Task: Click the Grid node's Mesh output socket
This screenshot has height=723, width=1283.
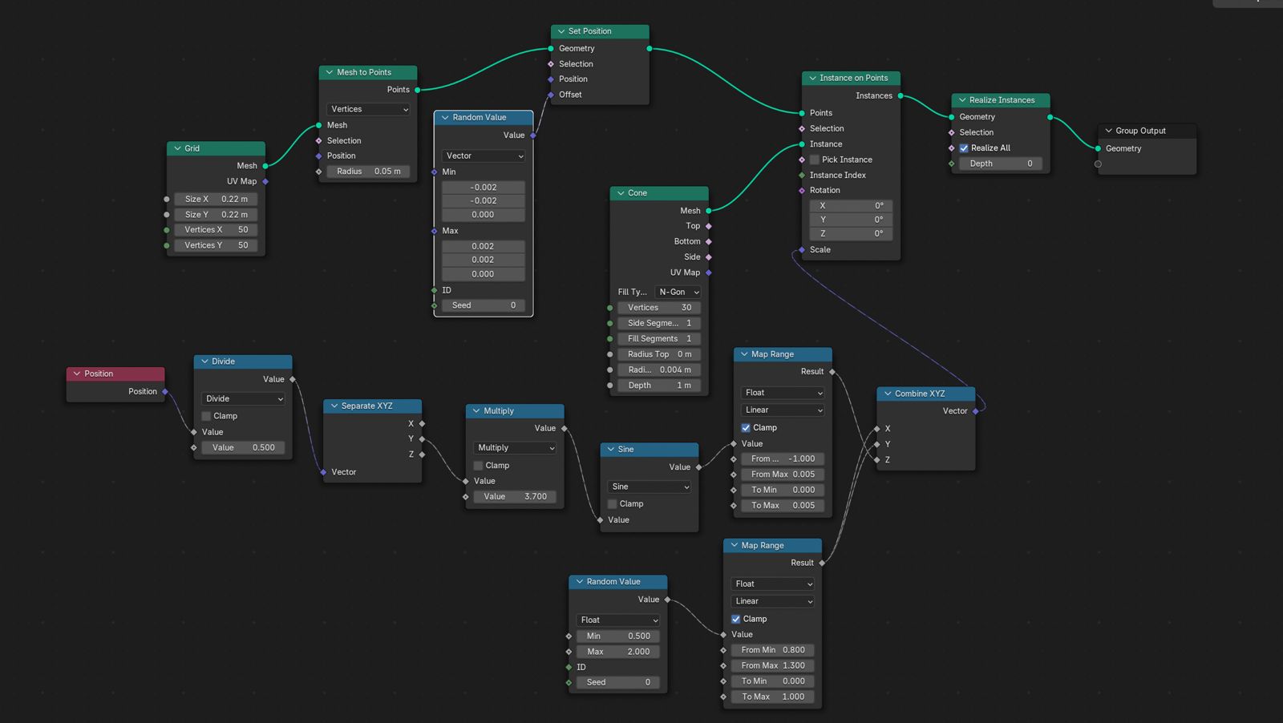Action: click(x=265, y=166)
